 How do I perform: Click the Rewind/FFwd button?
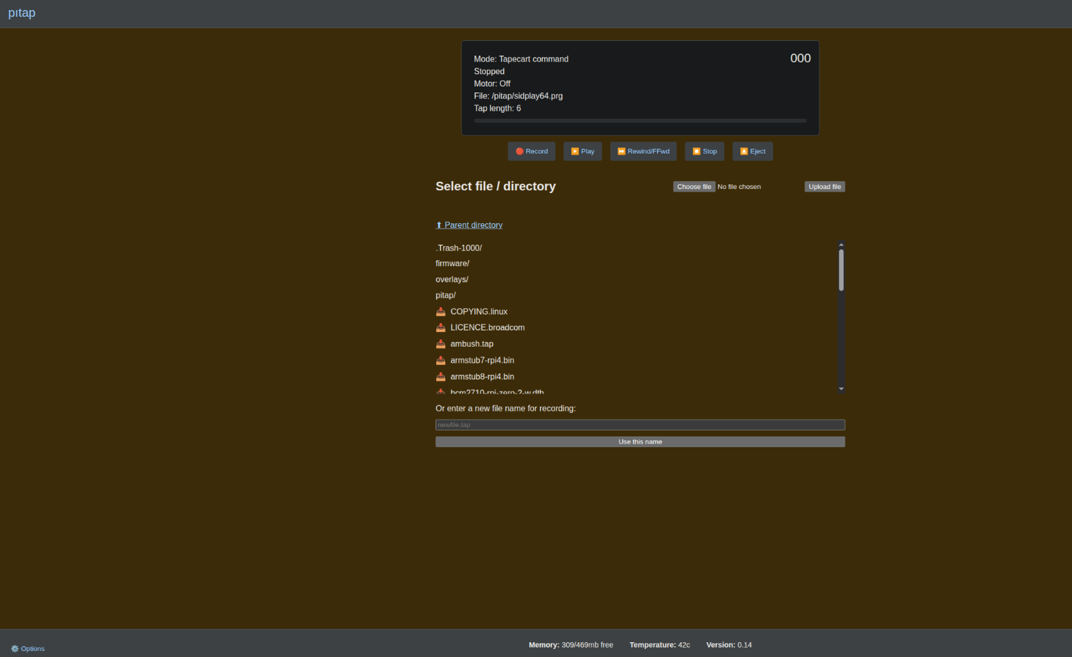(x=643, y=152)
